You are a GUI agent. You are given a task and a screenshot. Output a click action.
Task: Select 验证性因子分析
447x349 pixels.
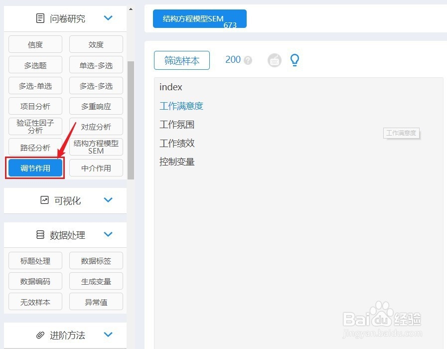tap(35, 127)
